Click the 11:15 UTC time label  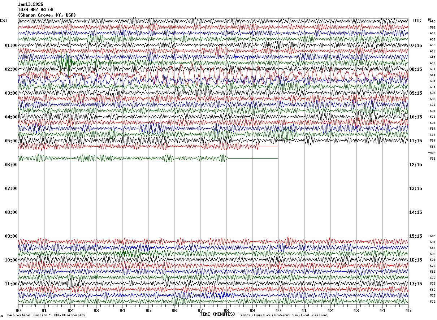(x=416, y=141)
